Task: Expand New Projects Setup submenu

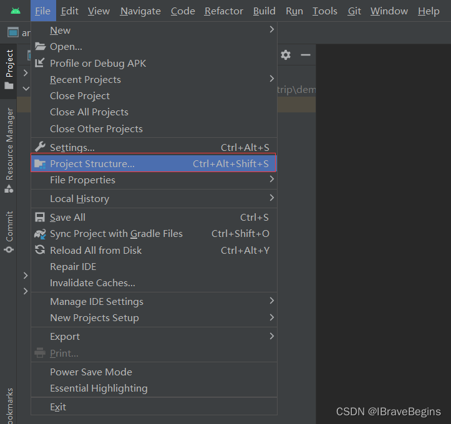Action: 154,318
